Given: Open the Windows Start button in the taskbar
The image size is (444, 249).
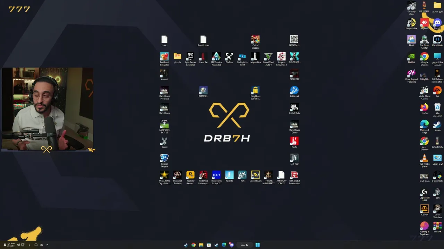Looking at the screenshot, I should pyautogui.click(x=257, y=245).
